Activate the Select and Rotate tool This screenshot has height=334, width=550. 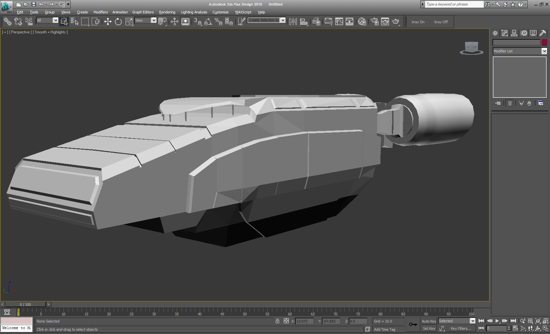(118, 22)
